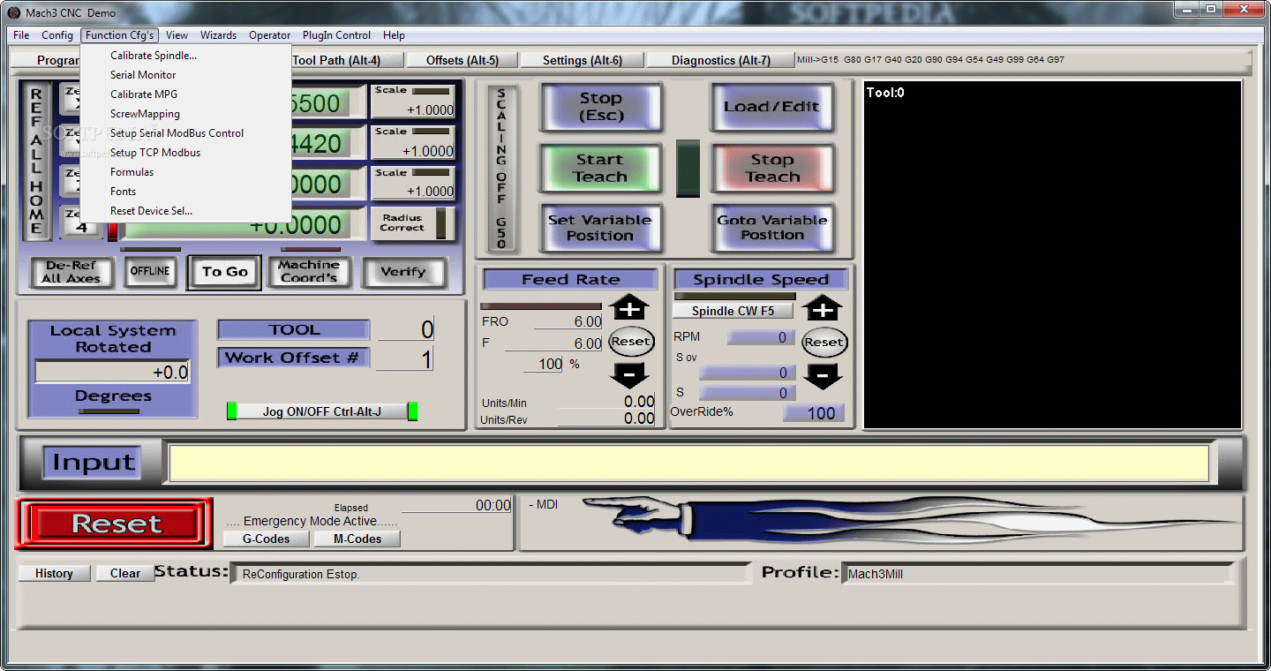Click the black tool path display
Screen dimensions: 1271x671
(1052, 254)
